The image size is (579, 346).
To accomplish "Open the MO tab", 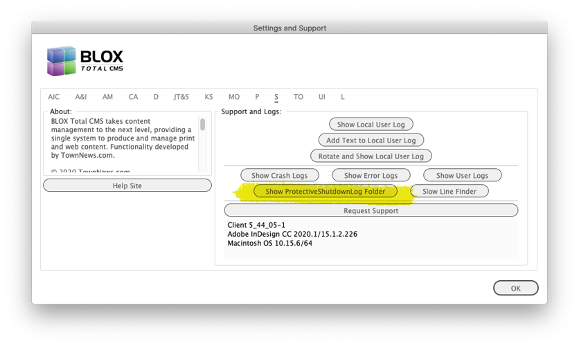I will tap(233, 97).
